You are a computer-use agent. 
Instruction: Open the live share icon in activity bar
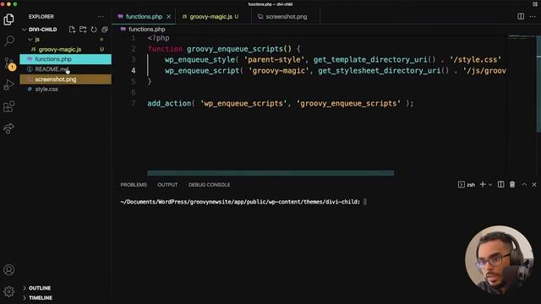[x=9, y=128]
